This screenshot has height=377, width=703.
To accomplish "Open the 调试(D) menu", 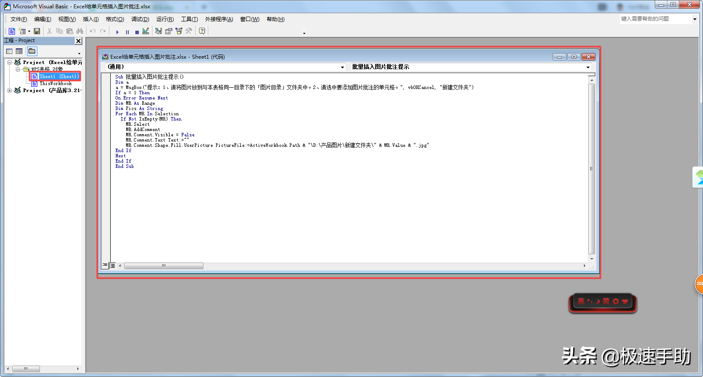I will 140,19.
